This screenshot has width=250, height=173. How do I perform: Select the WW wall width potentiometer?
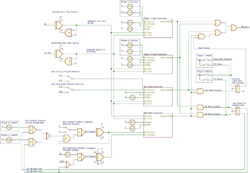132,97
